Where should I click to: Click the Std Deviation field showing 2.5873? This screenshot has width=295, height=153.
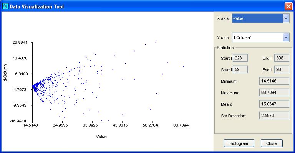pos(274,115)
